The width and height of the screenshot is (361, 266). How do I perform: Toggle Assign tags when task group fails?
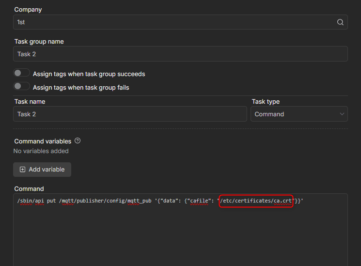click(21, 87)
